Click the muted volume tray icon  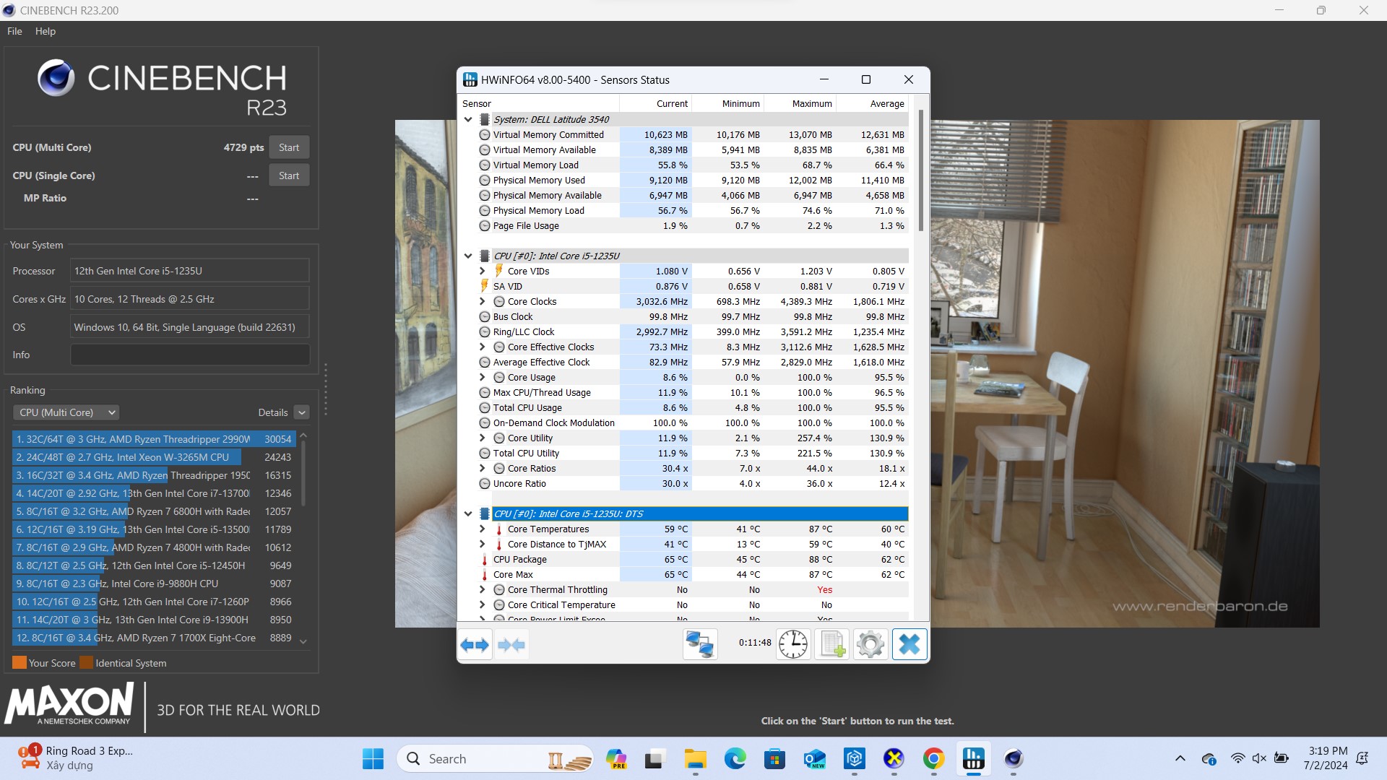point(1259,758)
